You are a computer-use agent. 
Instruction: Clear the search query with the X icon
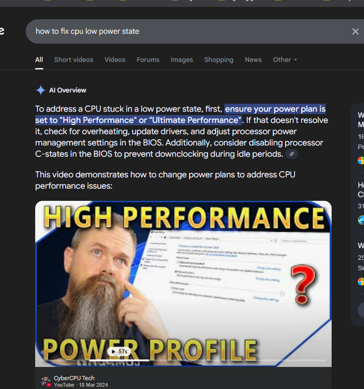[x=355, y=31]
